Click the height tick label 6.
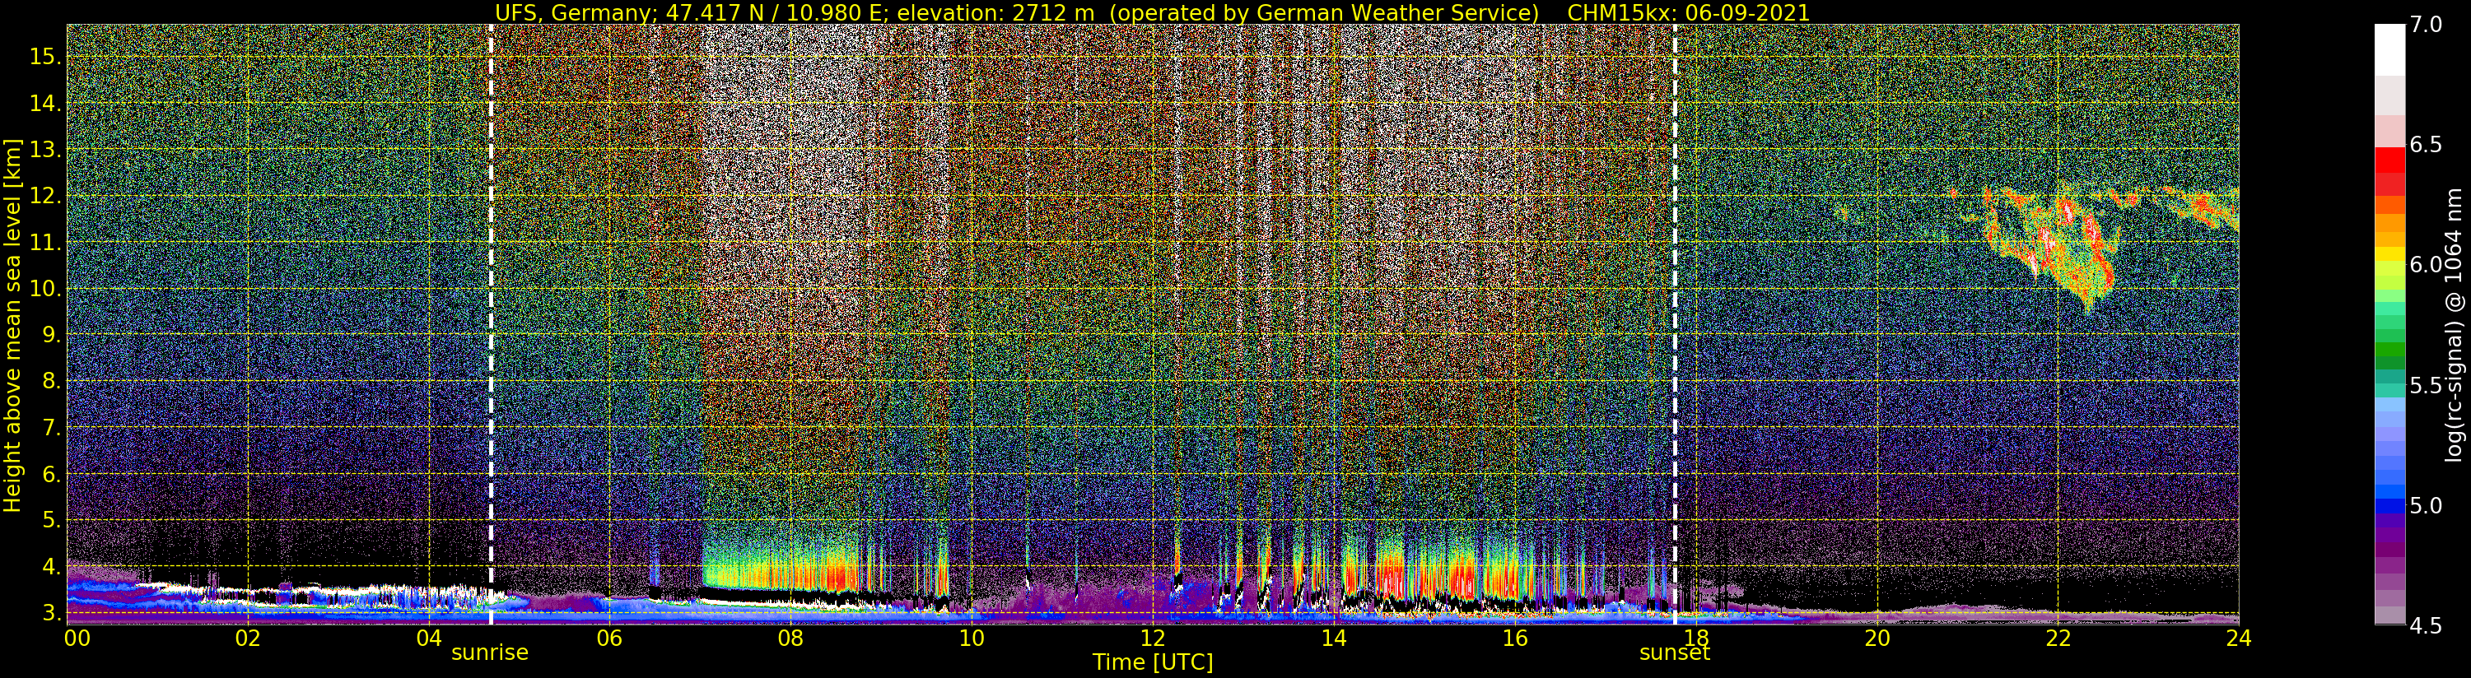 (51, 474)
